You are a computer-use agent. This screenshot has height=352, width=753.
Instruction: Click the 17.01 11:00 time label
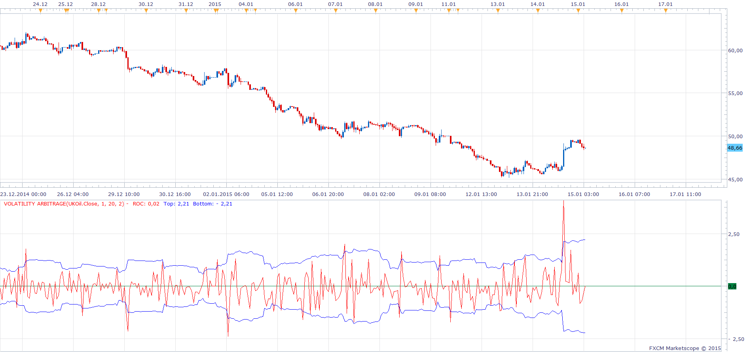[685, 194]
